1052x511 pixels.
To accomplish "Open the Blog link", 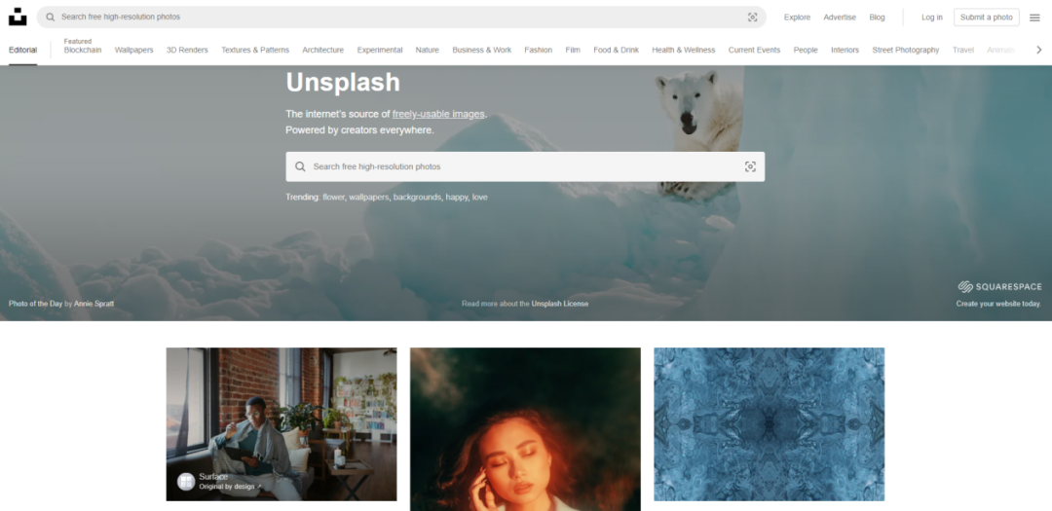I will [x=877, y=18].
